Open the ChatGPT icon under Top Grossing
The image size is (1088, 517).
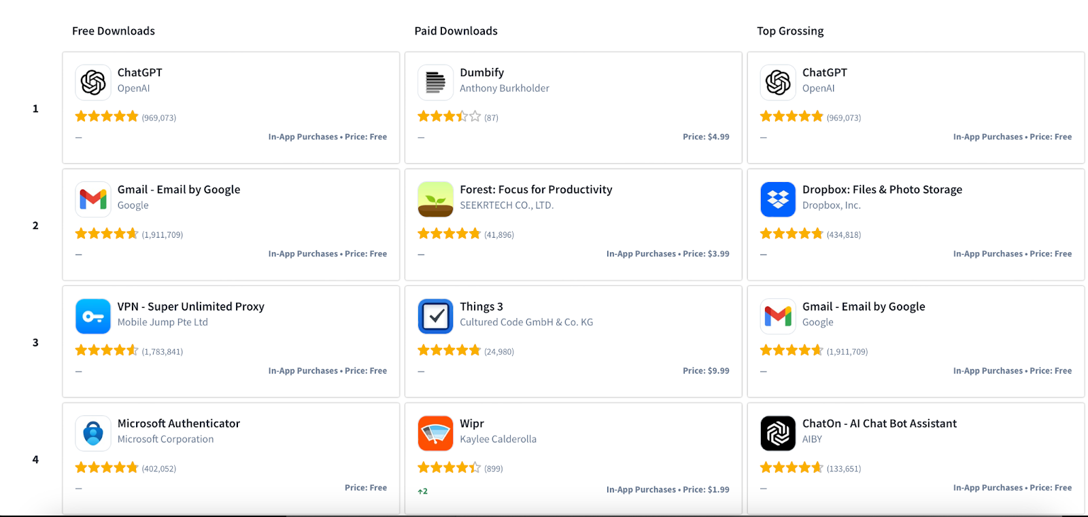coord(778,83)
